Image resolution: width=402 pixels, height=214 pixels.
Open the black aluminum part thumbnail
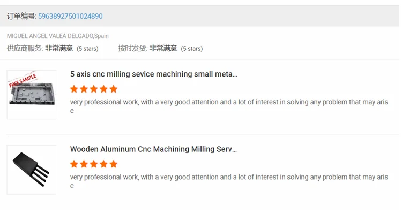(32, 170)
